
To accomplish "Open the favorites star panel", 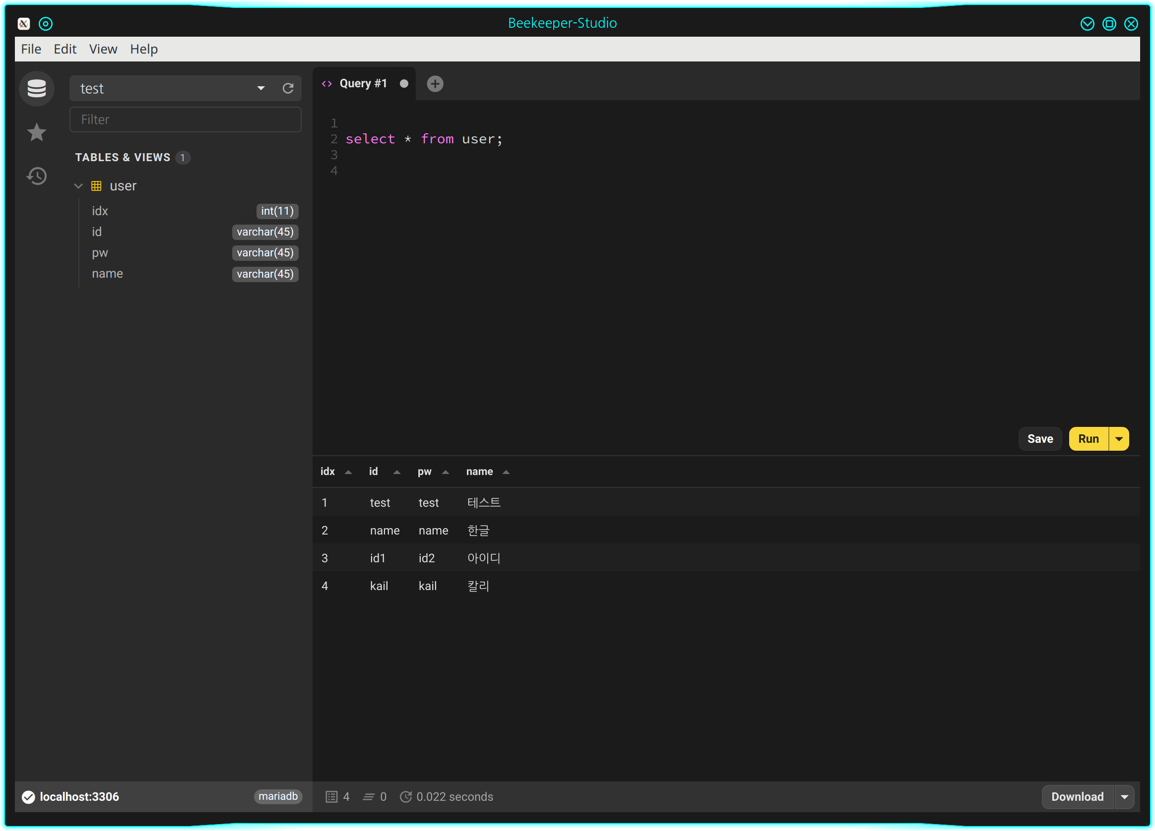I will (37, 132).
